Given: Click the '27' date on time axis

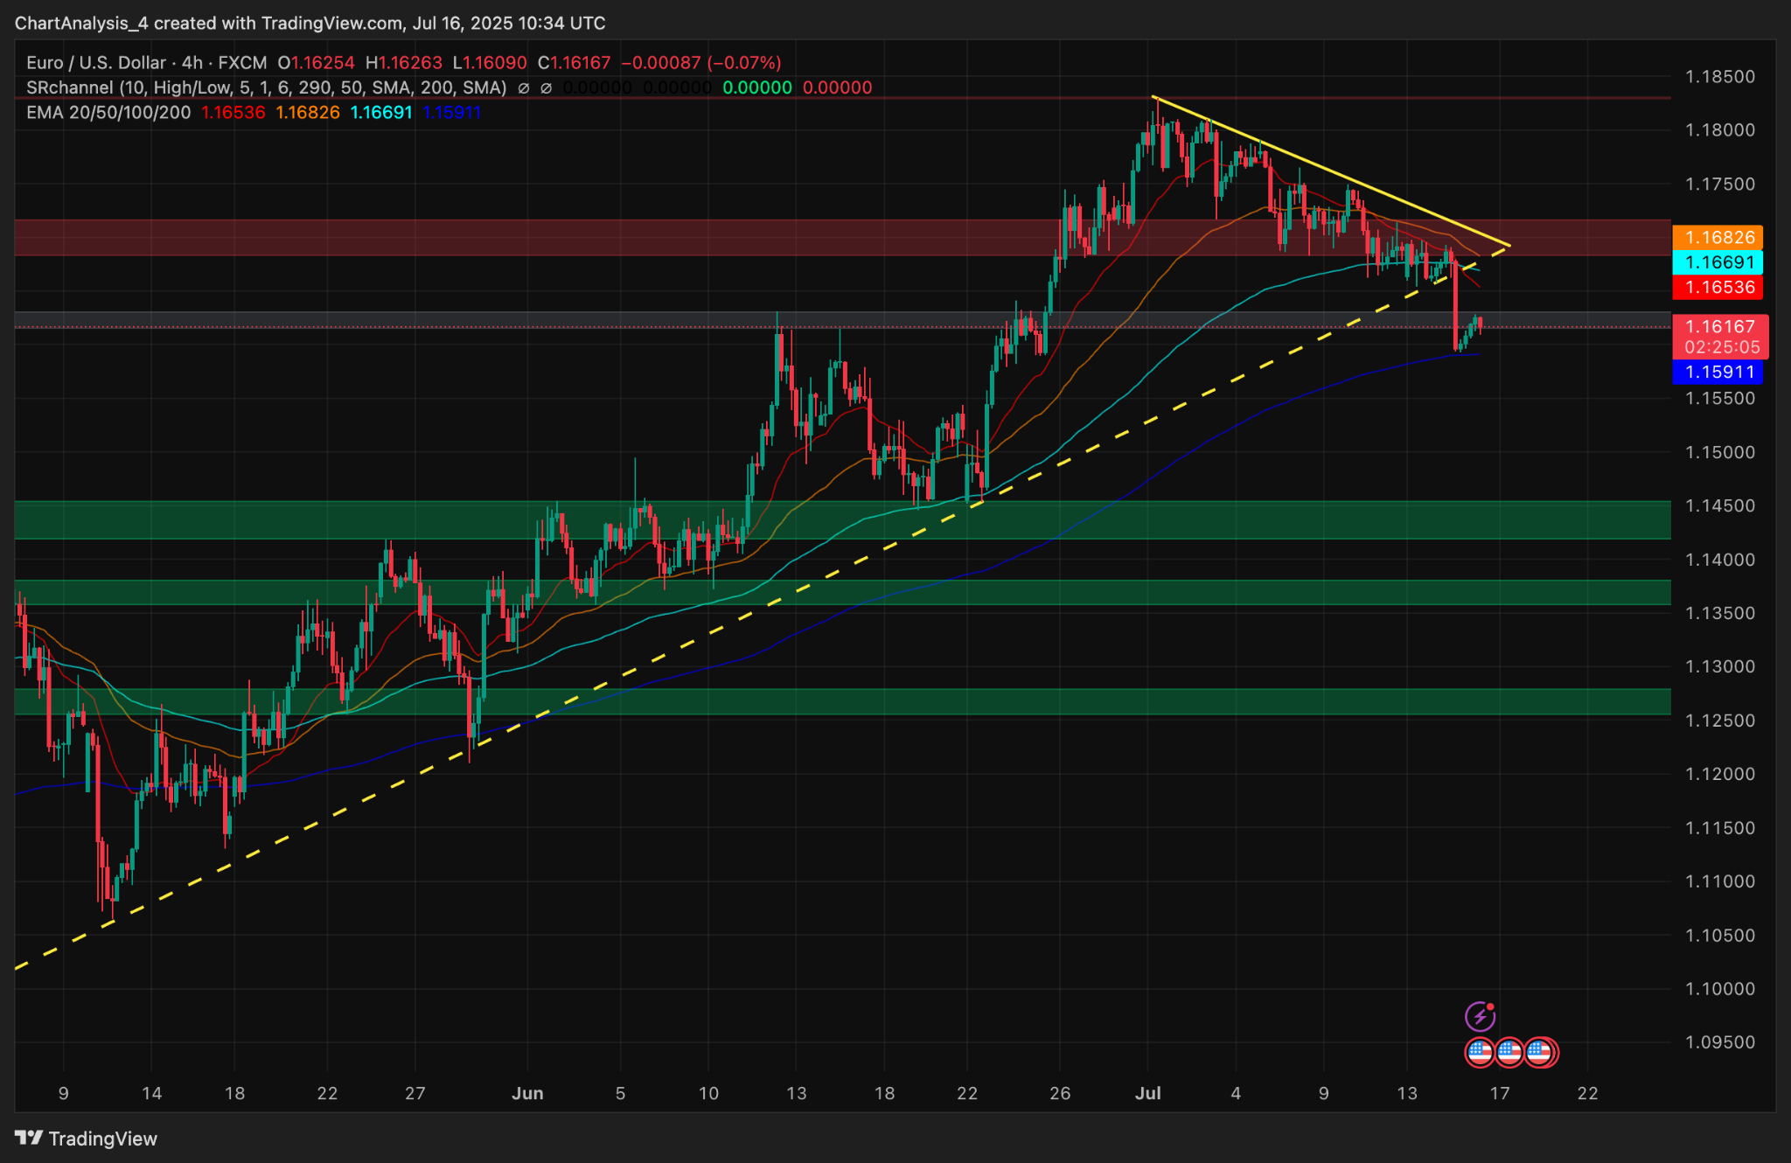Looking at the screenshot, I should pyautogui.click(x=415, y=1093).
